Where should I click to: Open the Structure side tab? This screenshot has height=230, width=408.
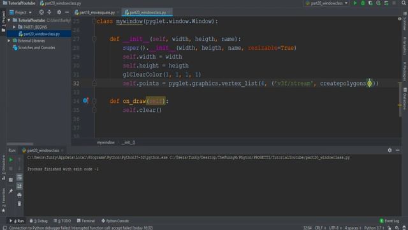(x=3, y=167)
